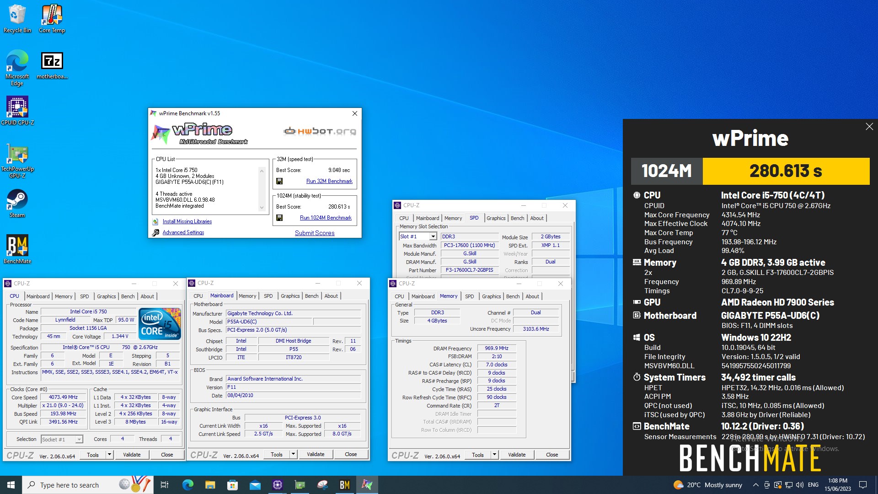Image resolution: width=878 pixels, height=494 pixels.
Task: Open Microsoft Store from the taskbar
Action: pyautogui.click(x=232, y=485)
